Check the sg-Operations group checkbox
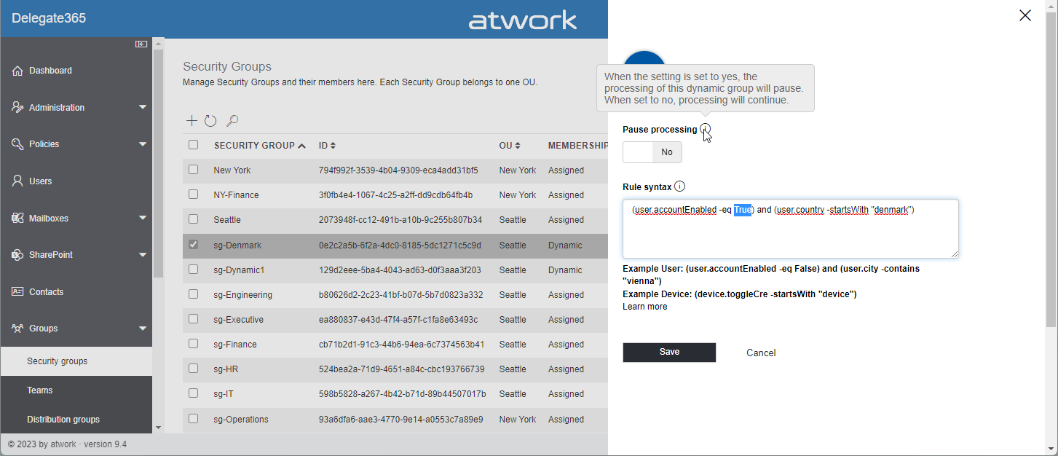Viewport: 1058px width, 456px height. pos(193,419)
